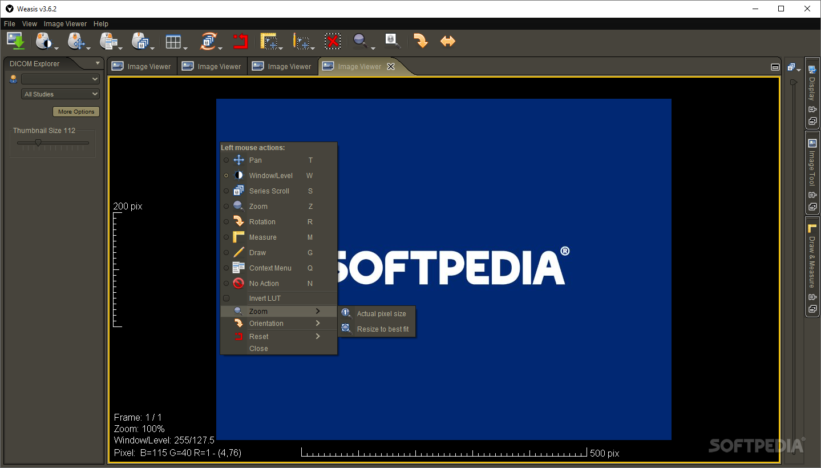Pin the Display panel
Image resolution: width=821 pixels, height=468 pixels.
tap(812, 110)
